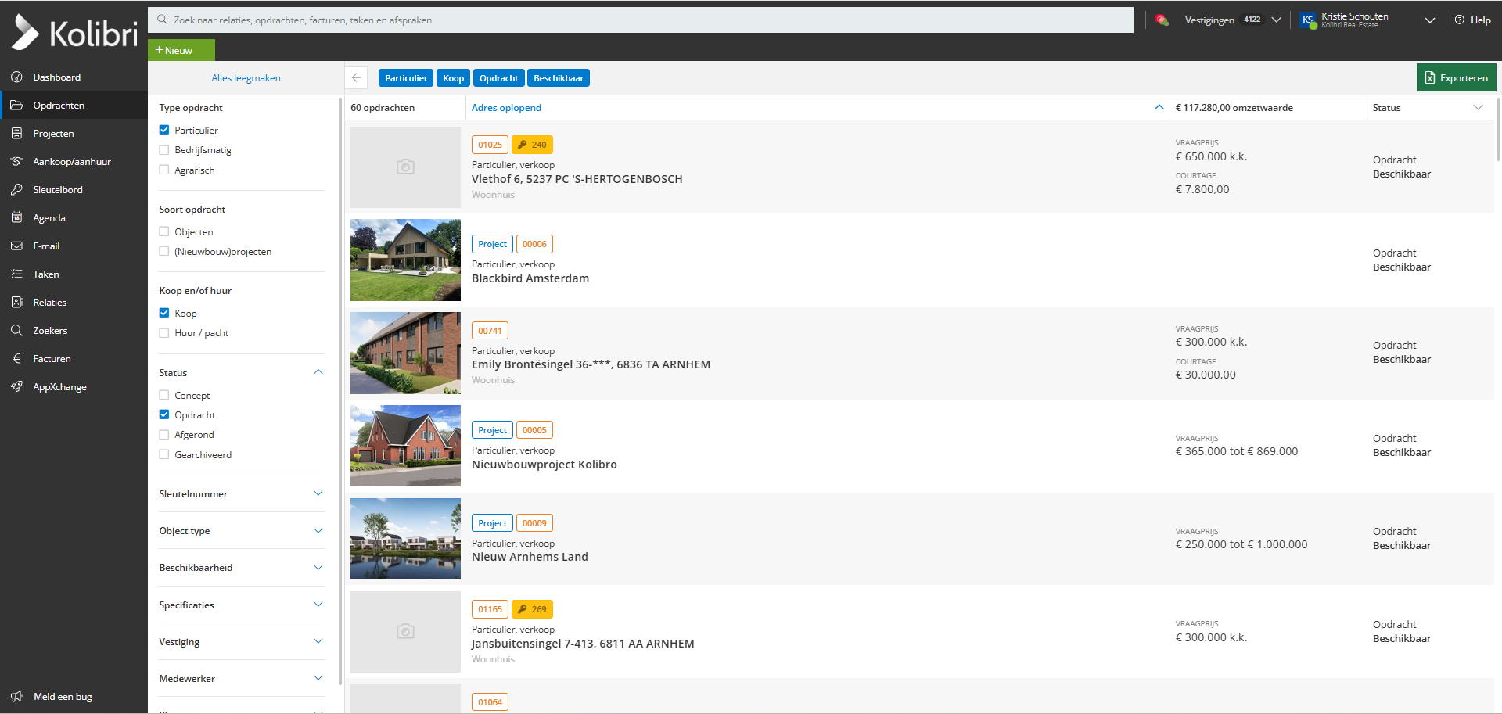Uncheck the Koop checkbox
1502x714 pixels.
164,313
